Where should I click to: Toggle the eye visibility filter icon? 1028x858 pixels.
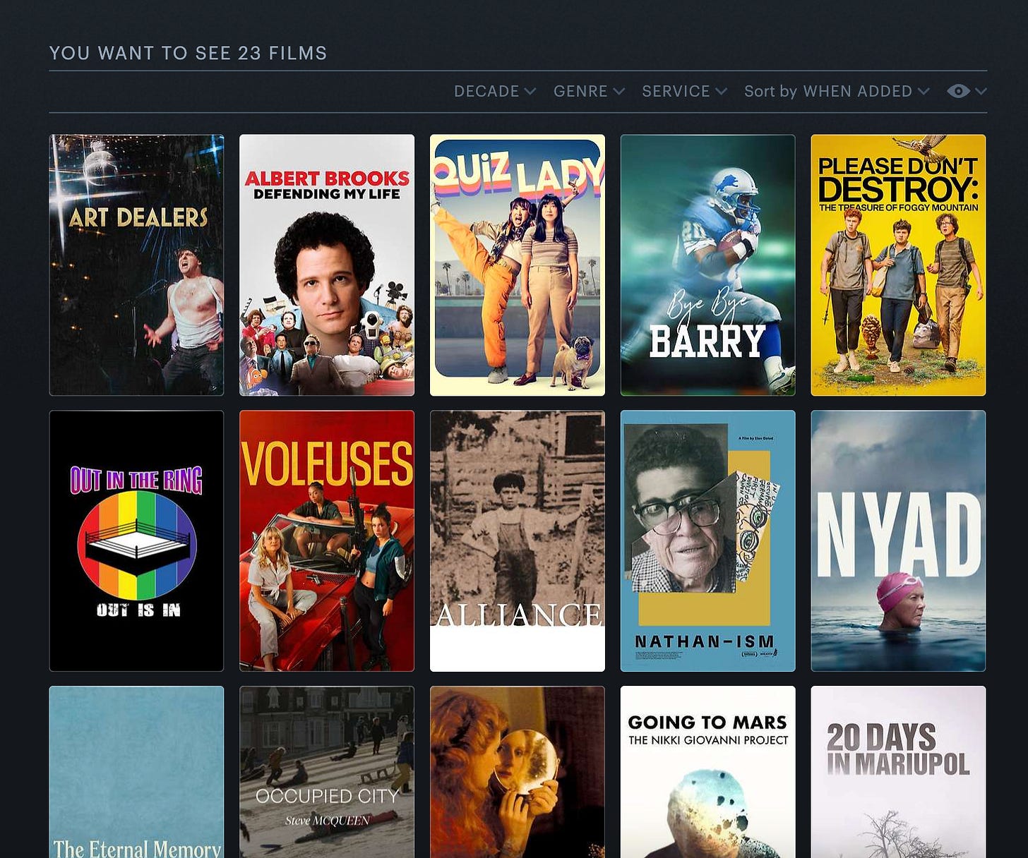tap(958, 91)
